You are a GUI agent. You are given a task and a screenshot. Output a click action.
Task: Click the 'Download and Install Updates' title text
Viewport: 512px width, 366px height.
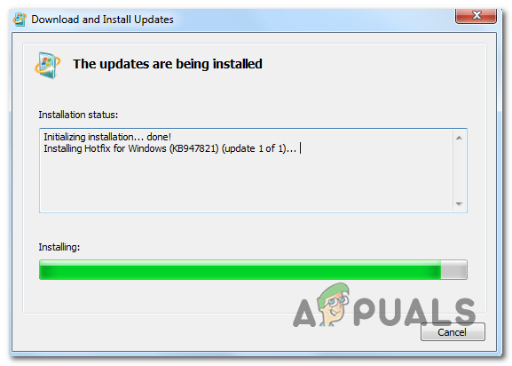[102, 20]
